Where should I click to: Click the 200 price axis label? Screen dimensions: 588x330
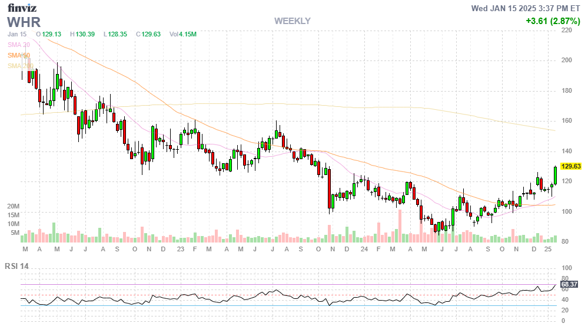coord(567,60)
